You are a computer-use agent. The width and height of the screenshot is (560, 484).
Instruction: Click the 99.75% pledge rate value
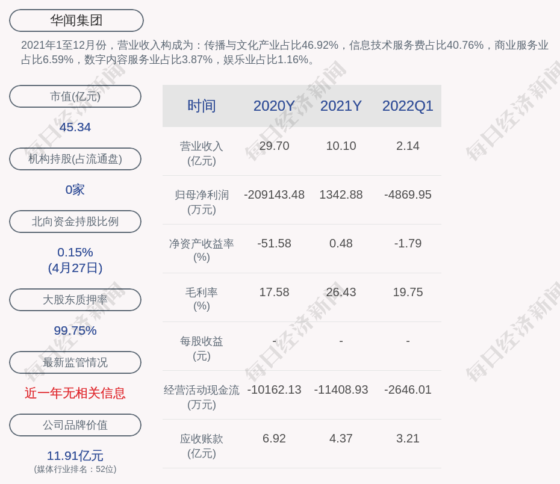[x=75, y=330]
